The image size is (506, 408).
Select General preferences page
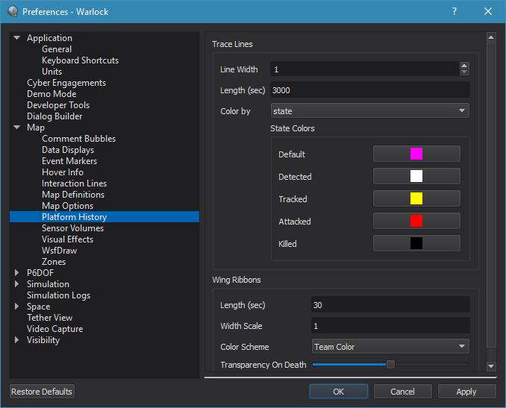point(57,49)
